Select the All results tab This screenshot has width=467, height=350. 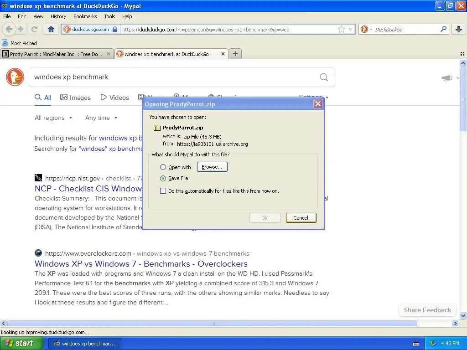pos(43,98)
